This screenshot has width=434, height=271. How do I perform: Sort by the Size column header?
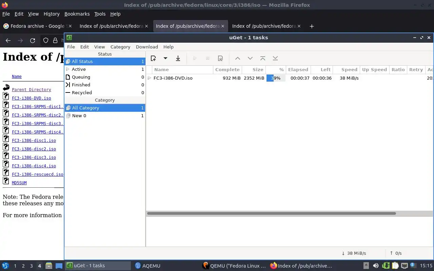point(254,69)
